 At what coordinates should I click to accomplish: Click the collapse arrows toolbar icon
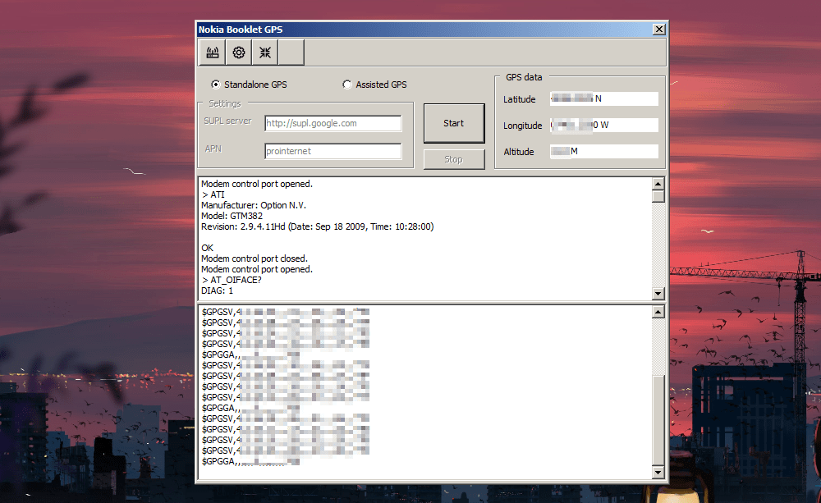pyautogui.click(x=265, y=53)
